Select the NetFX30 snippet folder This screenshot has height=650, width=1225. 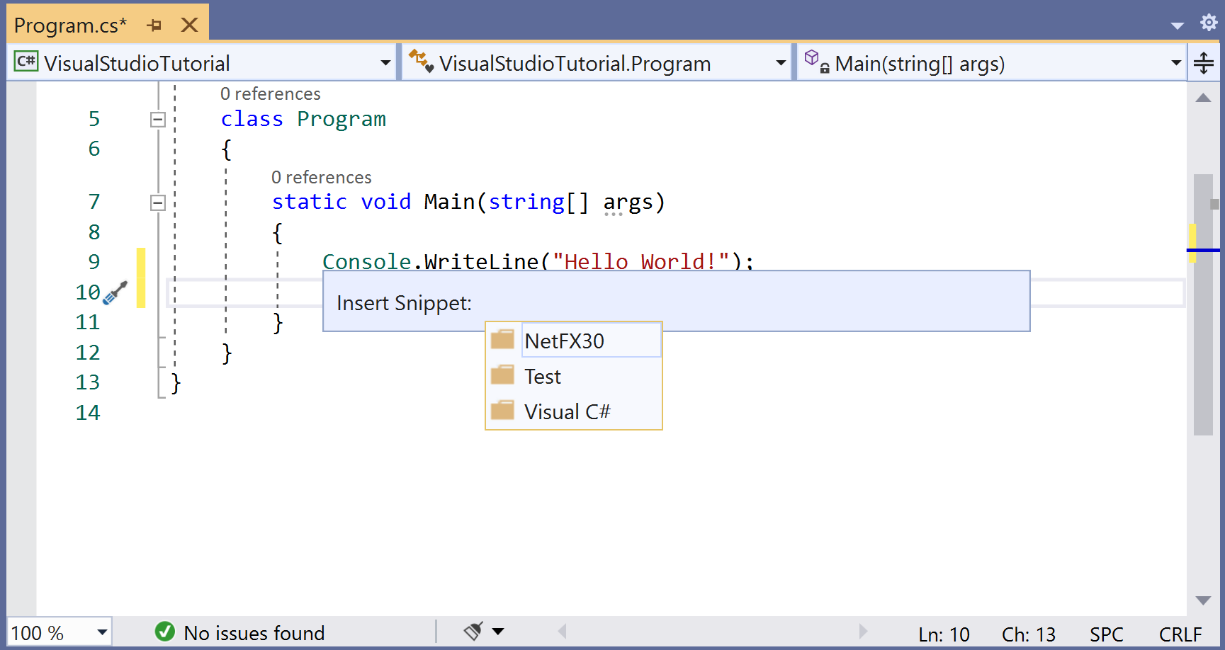point(574,341)
